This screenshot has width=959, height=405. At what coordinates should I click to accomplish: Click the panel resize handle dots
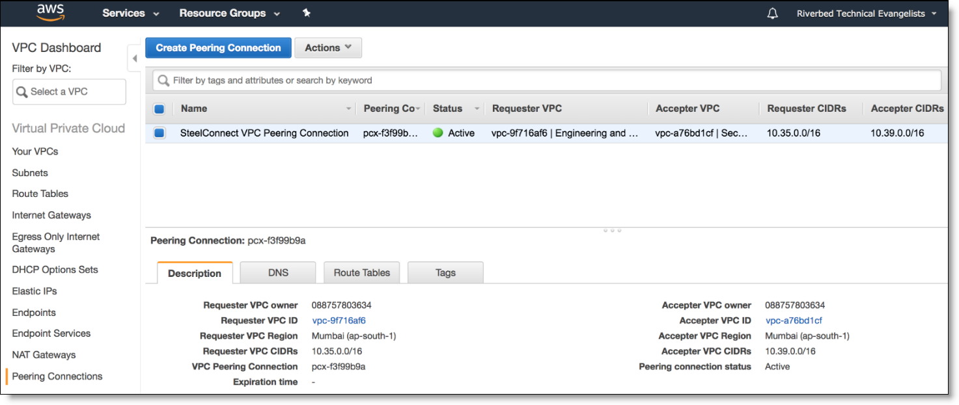[x=612, y=230]
